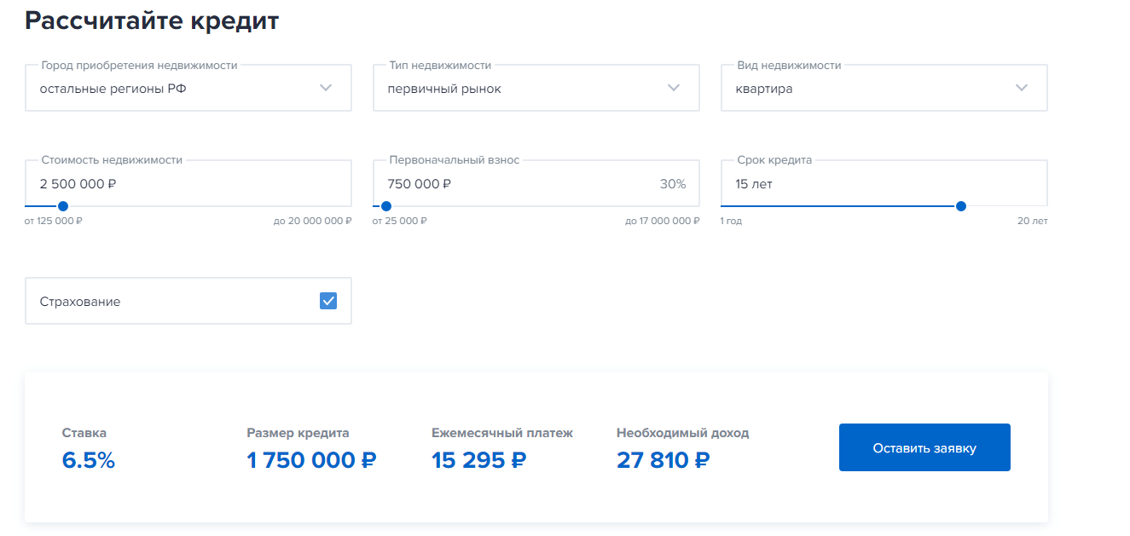Image resolution: width=1130 pixels, height=536 pixels.
Task: Uncheck the 'Страхование' checkbox
Action: coord(328,301)
